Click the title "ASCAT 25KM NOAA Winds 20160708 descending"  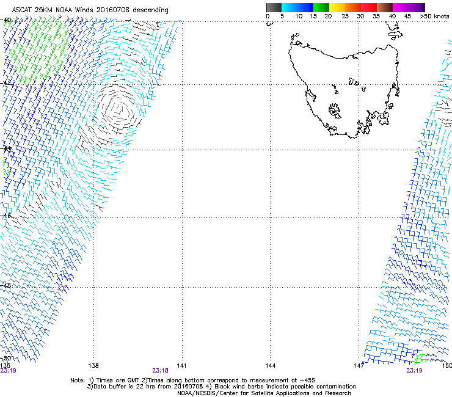(90, 10)
